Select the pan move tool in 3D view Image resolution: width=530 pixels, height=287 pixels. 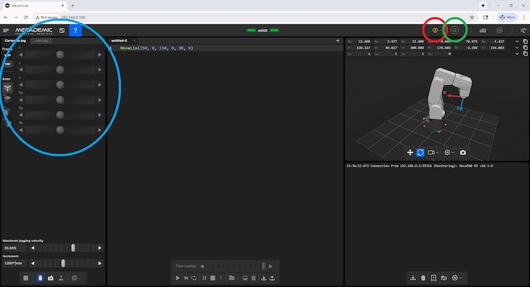click(x=410, y=153)
